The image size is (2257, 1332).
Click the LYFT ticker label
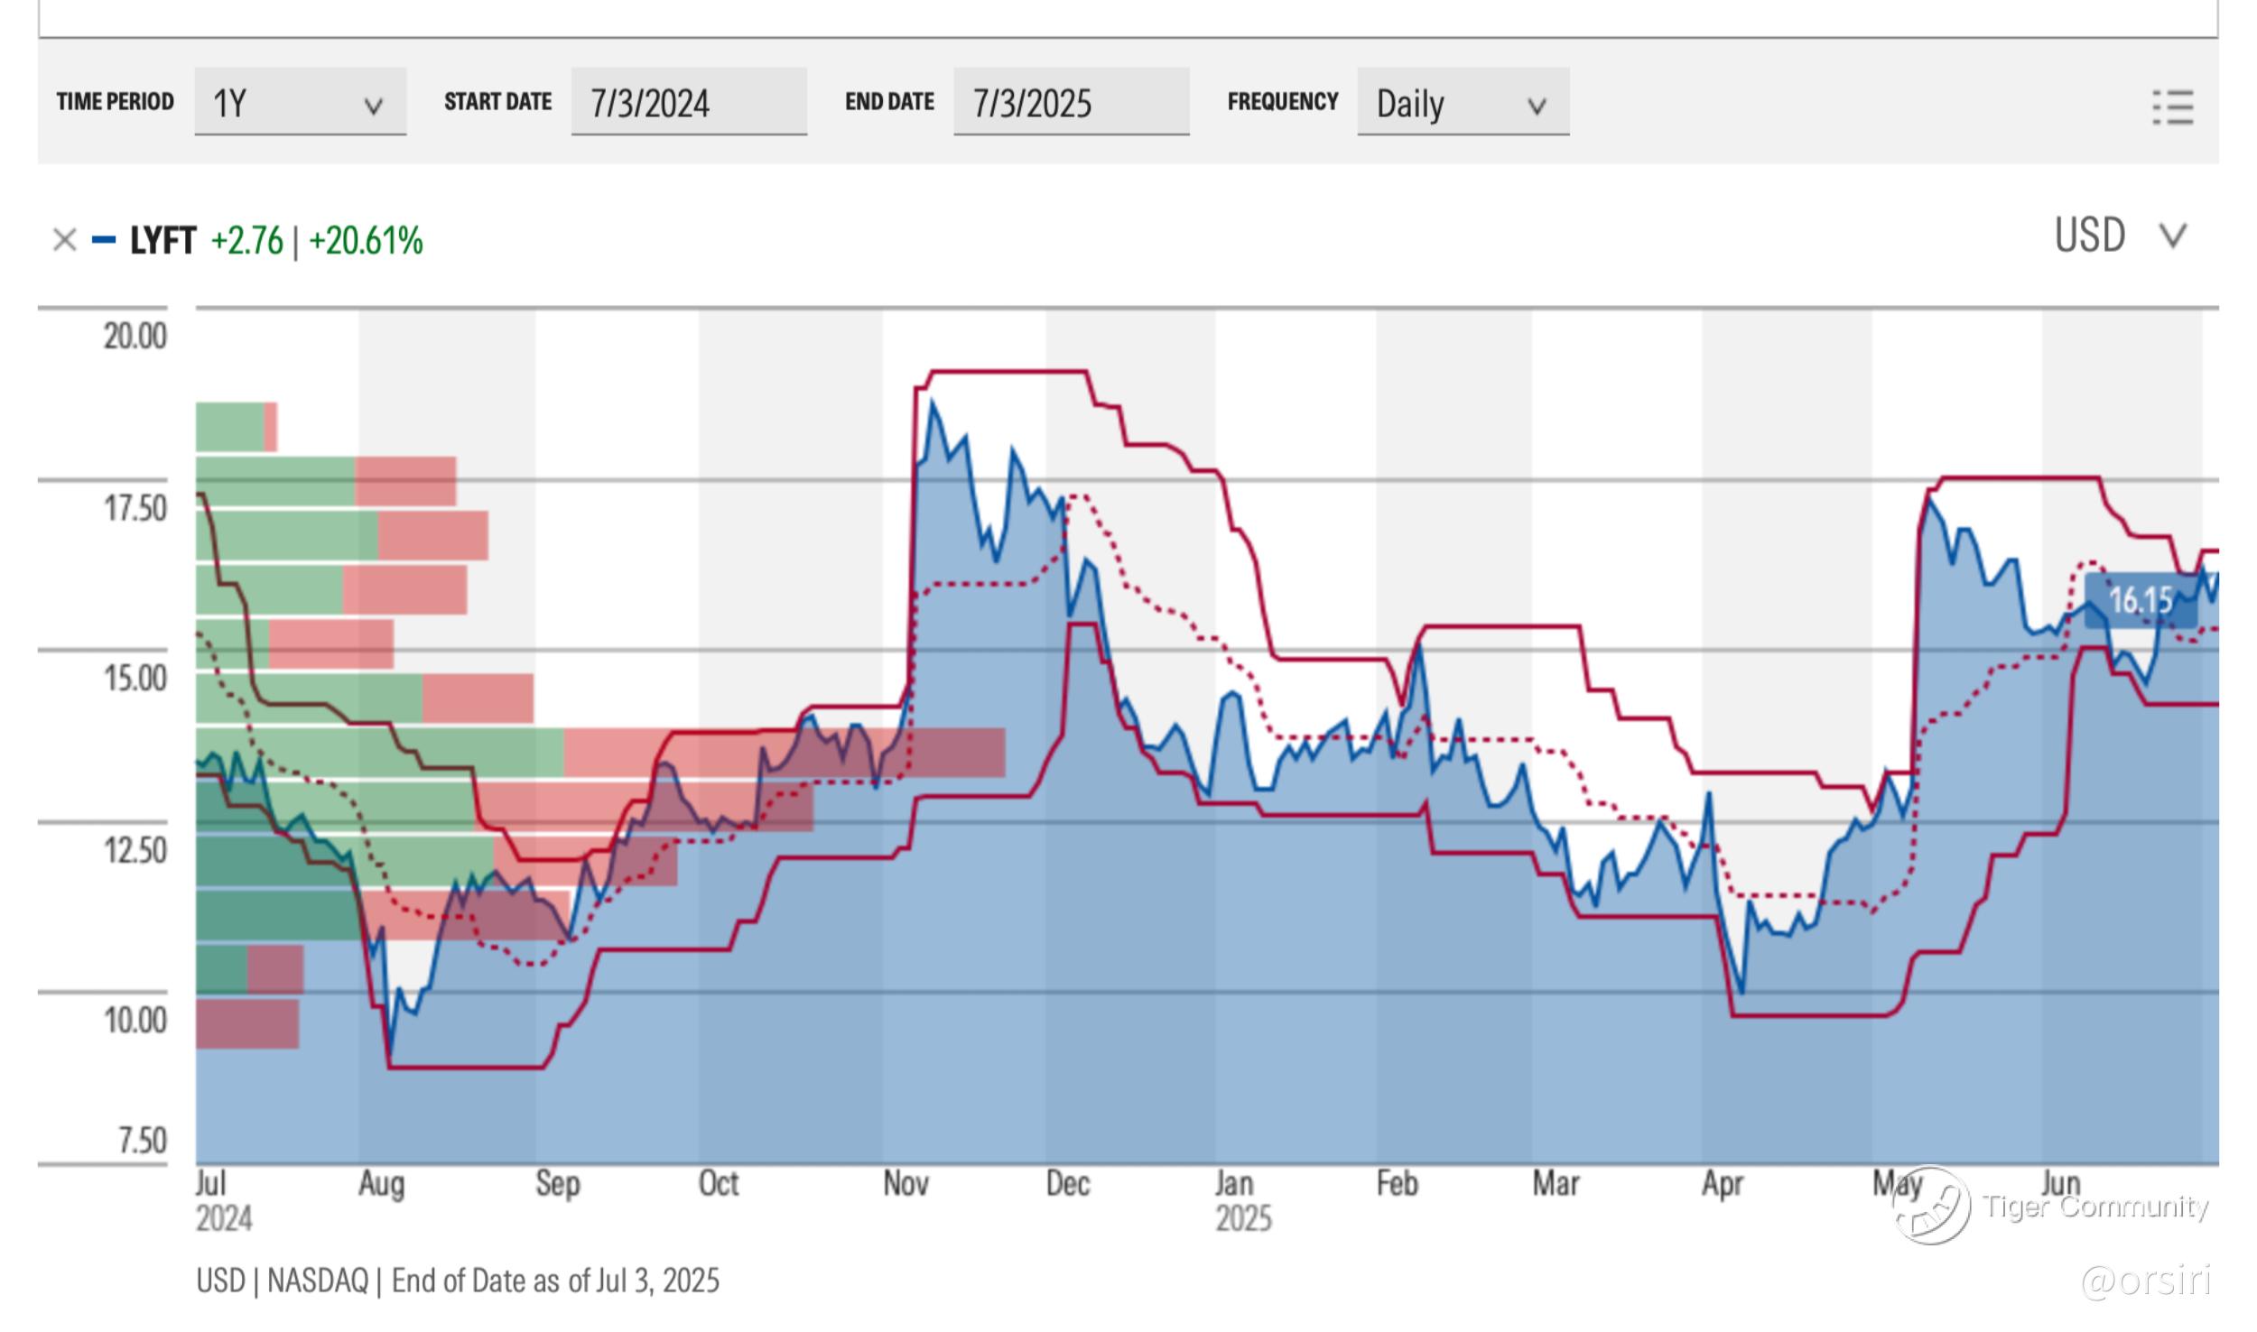[x=163, y=241]
